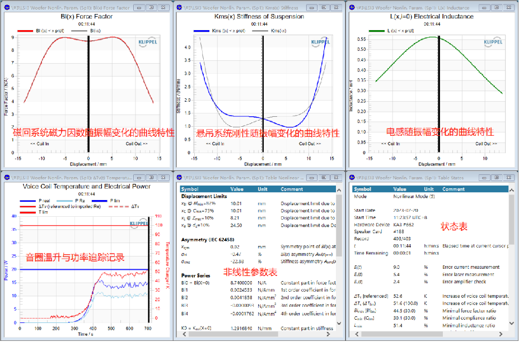
Task: Click the gray 'Kms(-x)' legend entry
Action: (269, 31)
